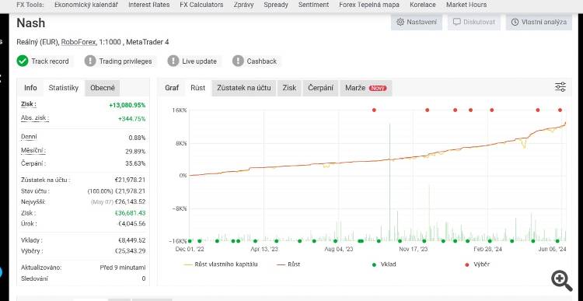Viewport: 583px width, 301px height.
Task: Click the €4,045.56 Úrok value
Action: (x=131, y=223)
